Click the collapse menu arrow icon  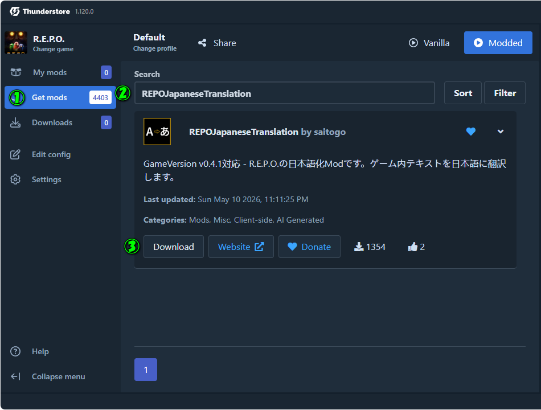coord(15,376)
